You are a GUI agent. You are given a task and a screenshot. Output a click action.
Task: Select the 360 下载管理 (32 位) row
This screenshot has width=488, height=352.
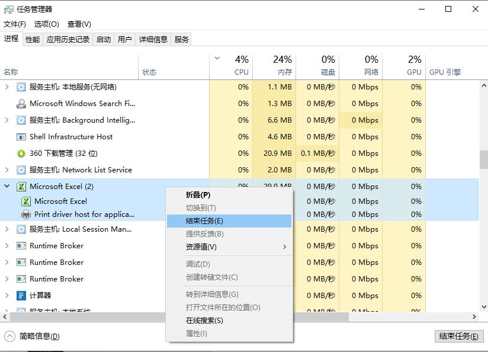pyautogui.click(x=239, y=153)
